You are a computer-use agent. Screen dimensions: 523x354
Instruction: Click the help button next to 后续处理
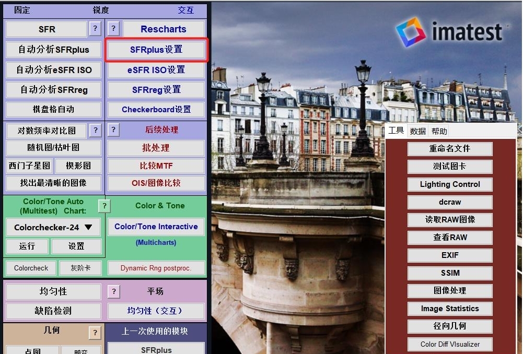click(x=113, y=130)
